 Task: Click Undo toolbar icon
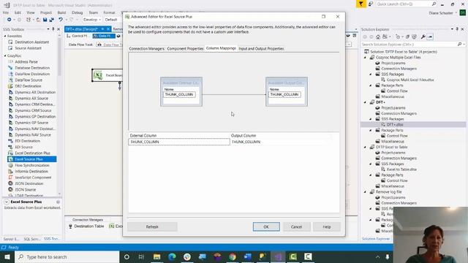coord(61,20)
